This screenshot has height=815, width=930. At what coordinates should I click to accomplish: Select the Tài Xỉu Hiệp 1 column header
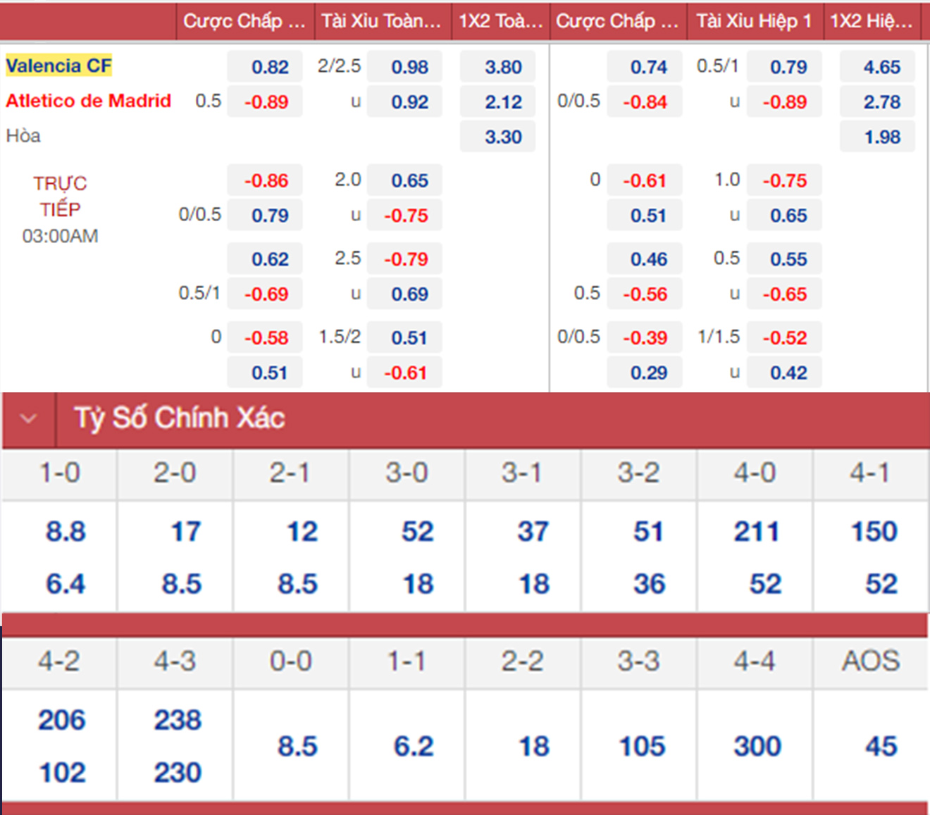[754, 21]
